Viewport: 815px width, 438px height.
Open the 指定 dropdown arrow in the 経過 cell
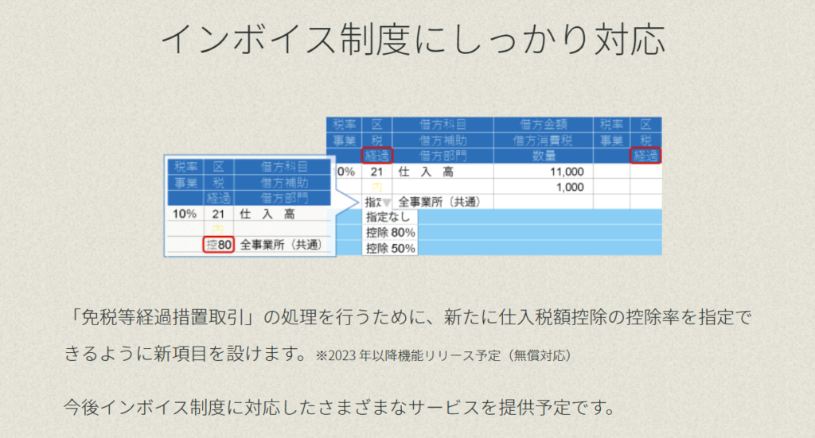pos(387,203)
